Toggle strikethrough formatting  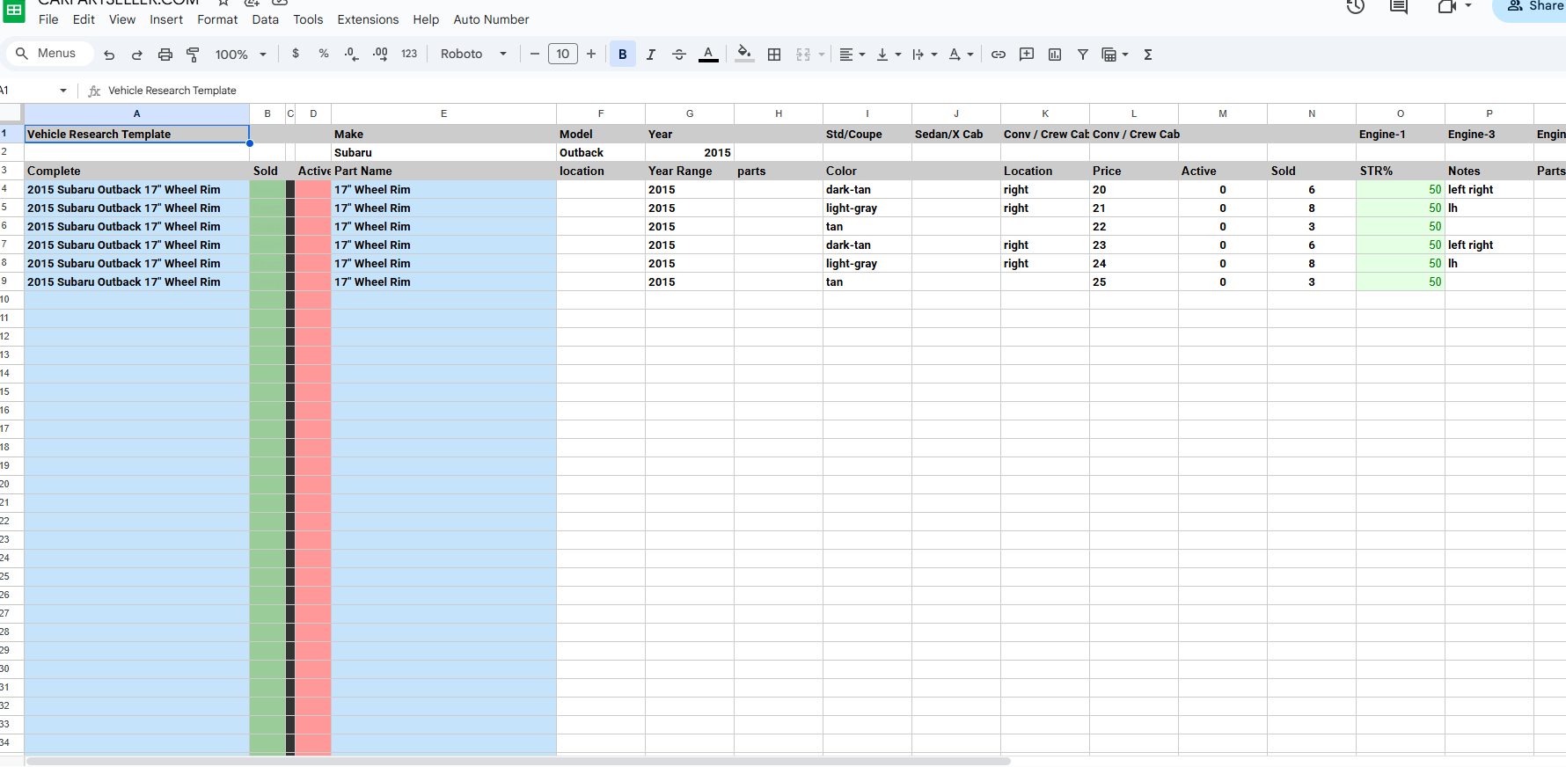point(679,55)
